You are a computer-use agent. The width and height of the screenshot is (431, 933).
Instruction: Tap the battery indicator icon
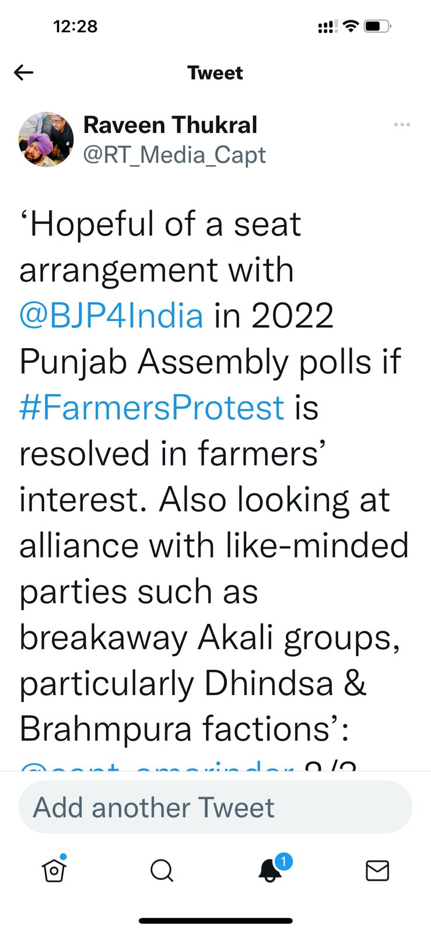pos(377,26)
